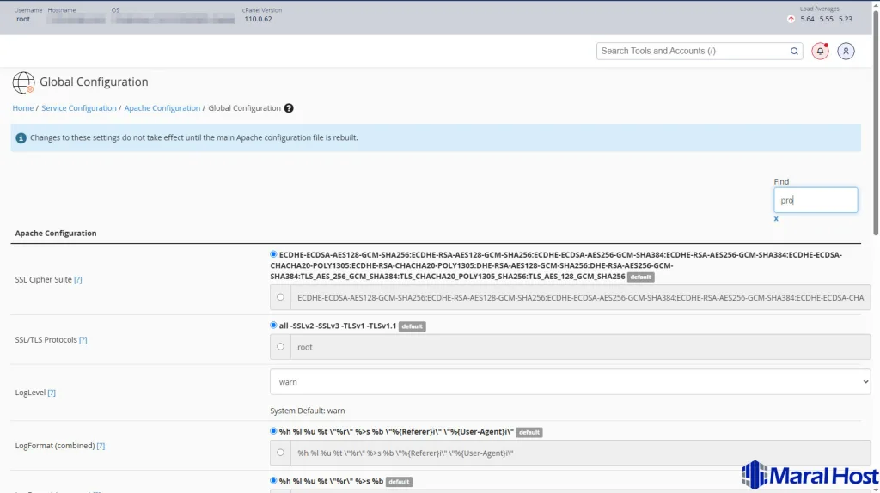This screenshot has height=493, width=880.
Task: Open the LogLevel help [?] link
Action: [x=52, y=393]
